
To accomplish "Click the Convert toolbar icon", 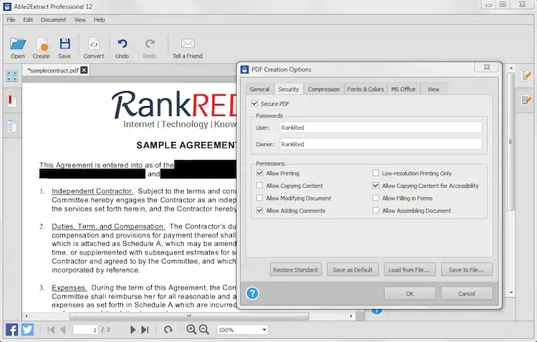I will 94,48.
